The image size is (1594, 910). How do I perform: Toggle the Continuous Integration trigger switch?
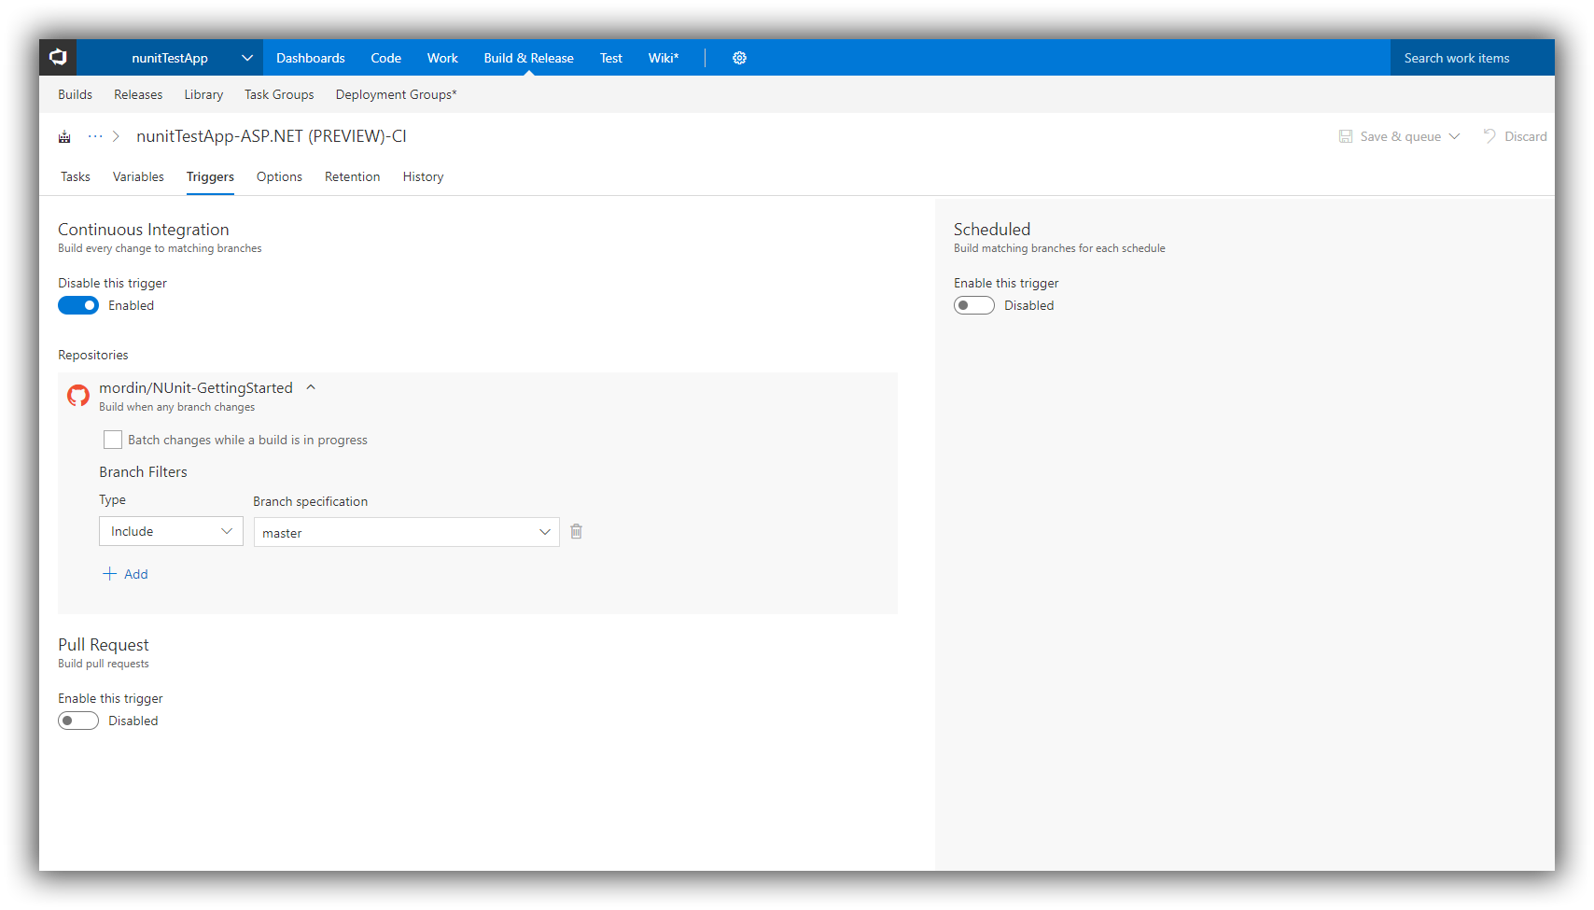pyautogui.click(x=78, y=305)
